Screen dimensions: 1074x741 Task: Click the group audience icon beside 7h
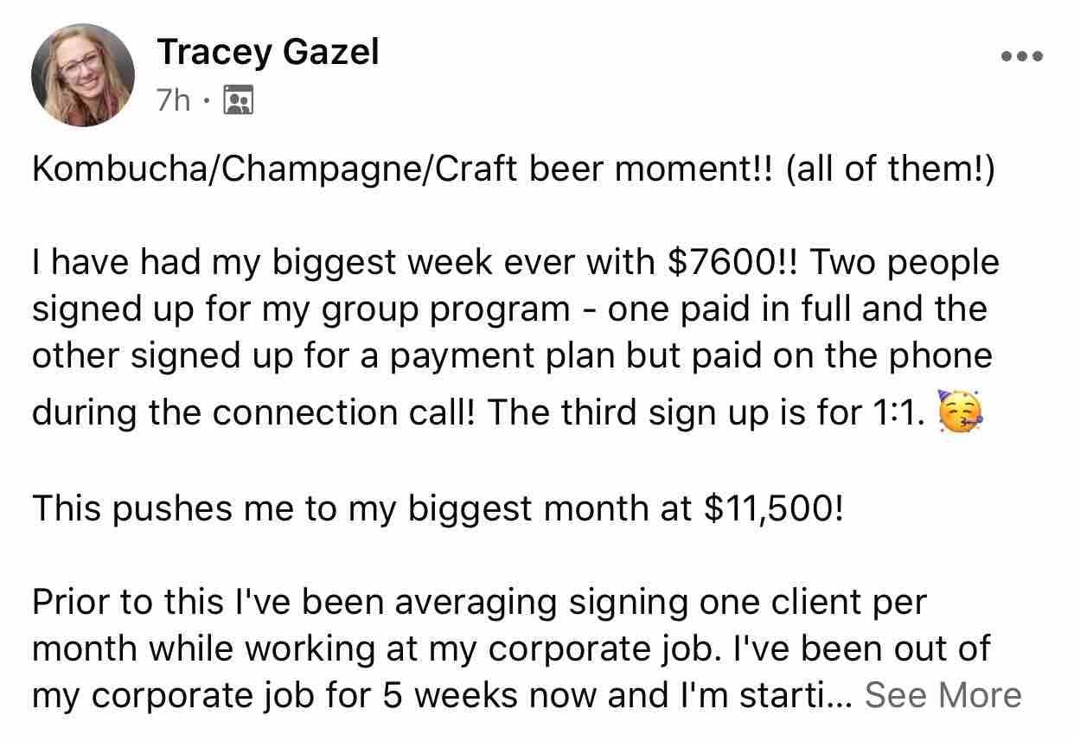click(238, 101)
